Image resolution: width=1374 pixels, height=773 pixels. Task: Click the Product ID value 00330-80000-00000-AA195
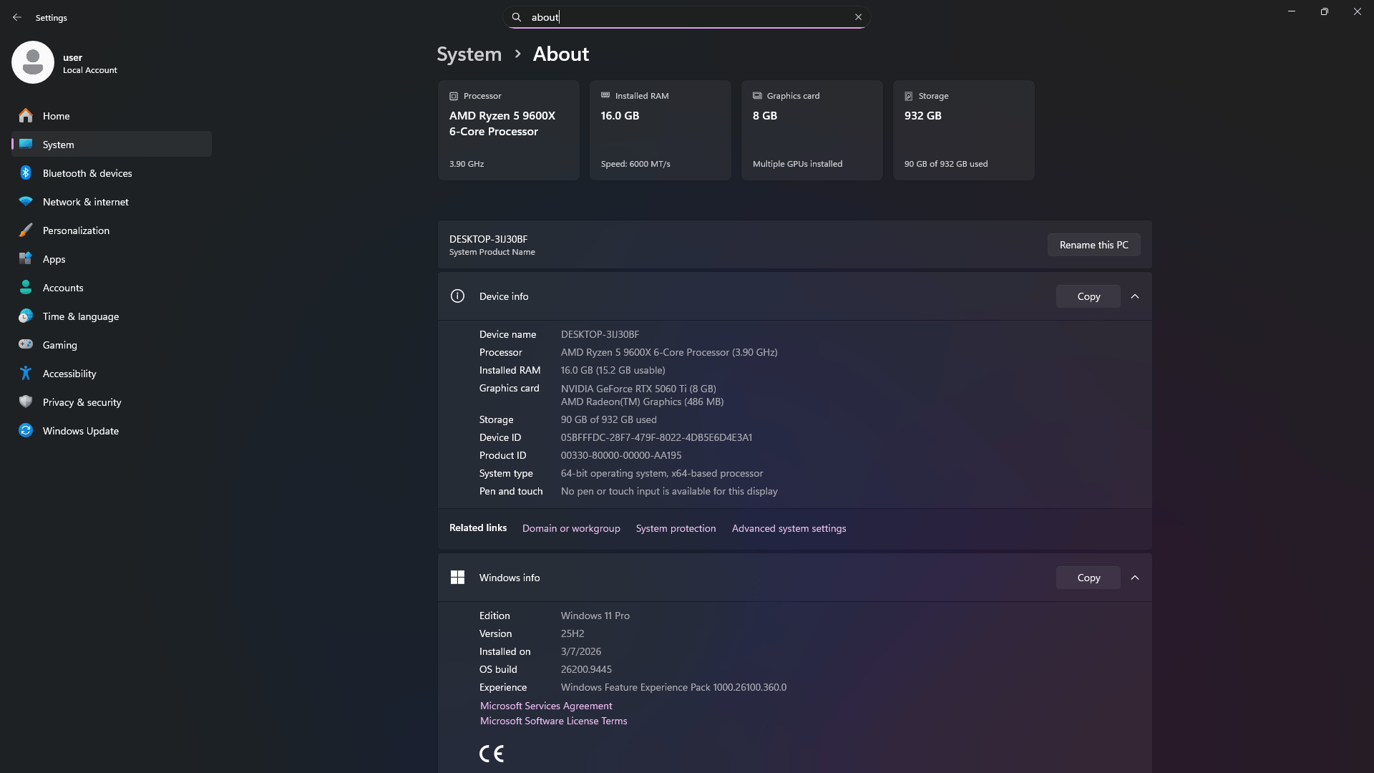coord(621,455)
